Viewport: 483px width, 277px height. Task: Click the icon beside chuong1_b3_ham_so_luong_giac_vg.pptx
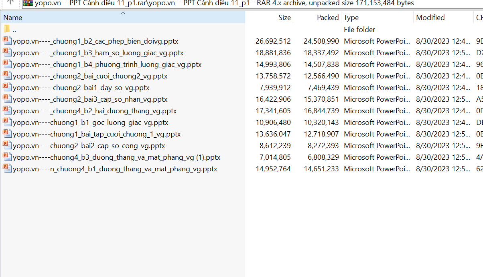(7, 52)
